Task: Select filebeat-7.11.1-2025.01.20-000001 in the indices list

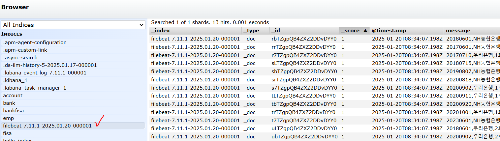Action: click(x=47, y=126)
